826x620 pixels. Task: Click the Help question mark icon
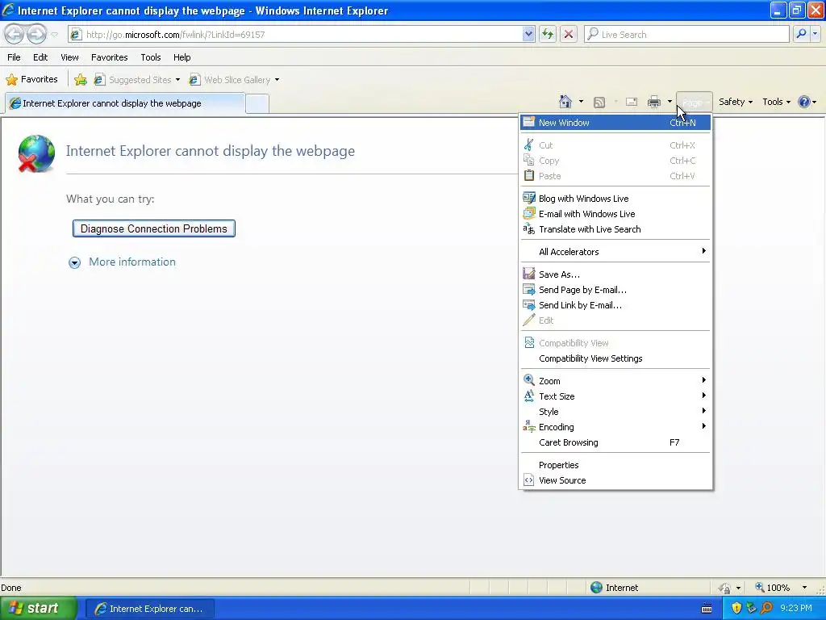[804, 102]
